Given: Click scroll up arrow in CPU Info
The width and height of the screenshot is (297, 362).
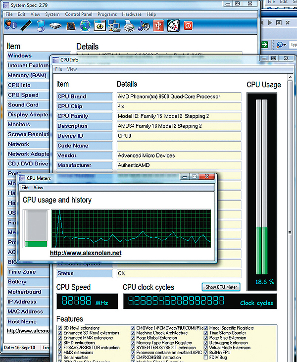Looking at the screenshot, I should [x=290, y=77].
